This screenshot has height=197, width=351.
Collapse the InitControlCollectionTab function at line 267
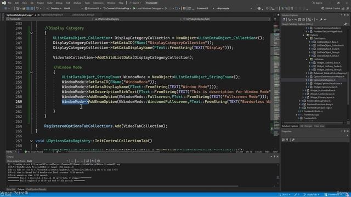point(32,141)
